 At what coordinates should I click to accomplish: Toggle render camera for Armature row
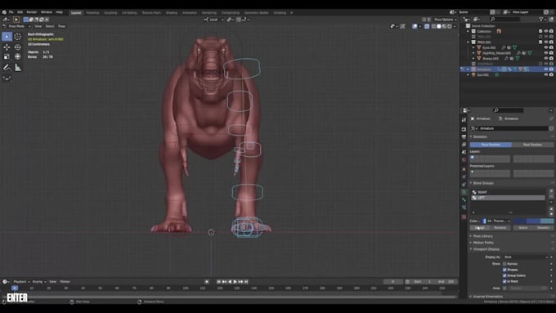coord(551,69)
